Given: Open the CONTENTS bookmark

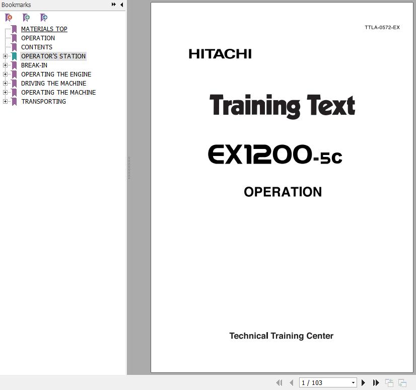Looking at the screenshot, I should pos(37,47).
